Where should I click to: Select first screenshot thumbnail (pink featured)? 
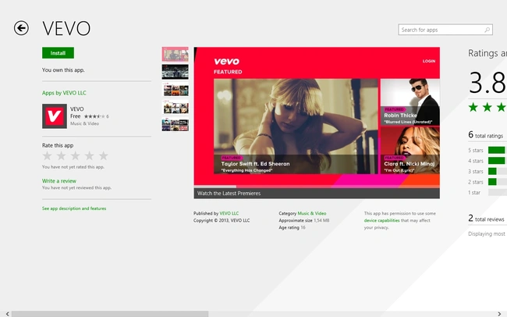[x=175, y=54]
